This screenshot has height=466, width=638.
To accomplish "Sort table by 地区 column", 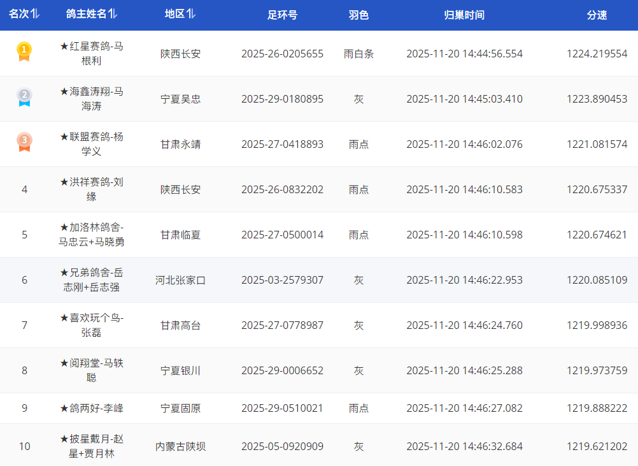I will (180, 15).
